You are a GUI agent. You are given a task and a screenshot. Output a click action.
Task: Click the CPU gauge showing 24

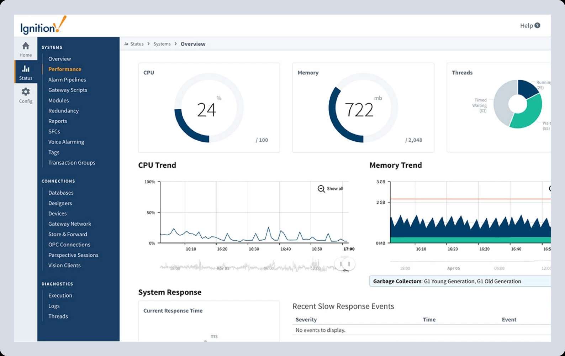pos(209,108)
